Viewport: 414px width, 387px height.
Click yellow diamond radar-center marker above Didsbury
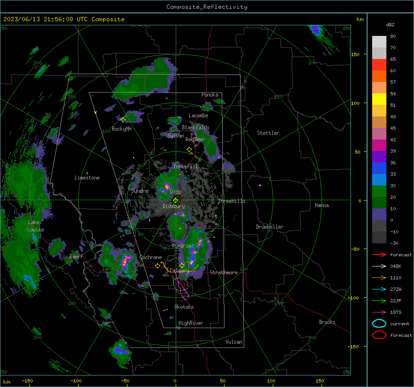point(175,200)
